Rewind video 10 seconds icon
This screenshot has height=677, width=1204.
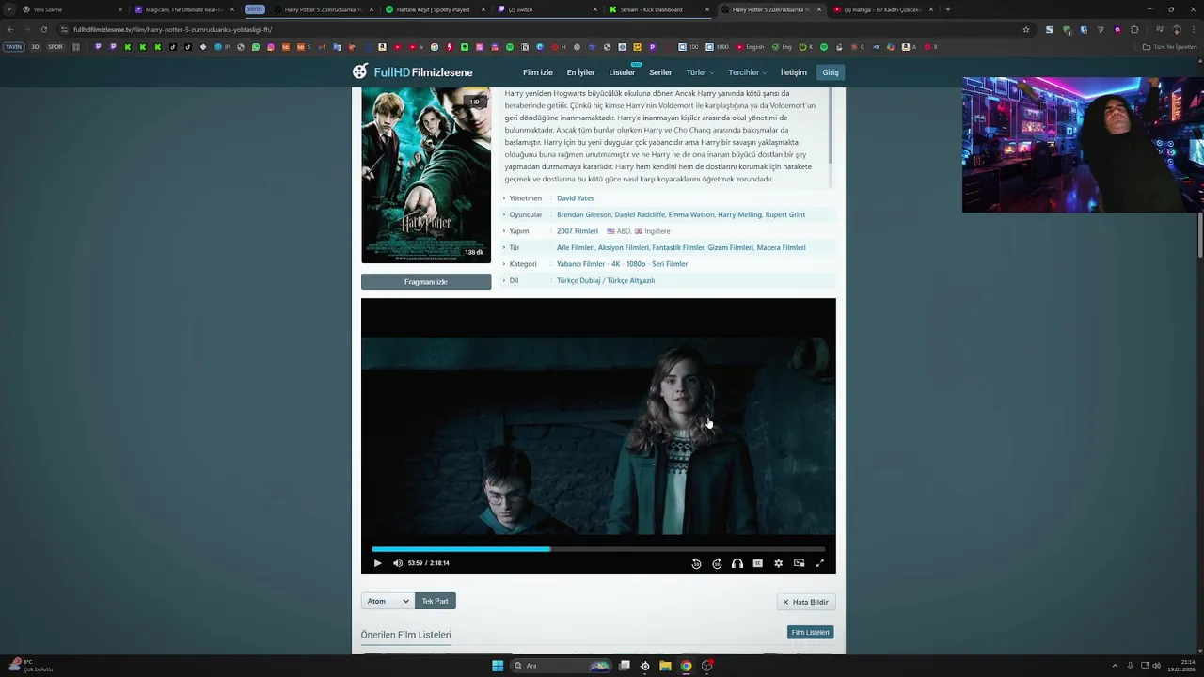[x=696, y=563]
